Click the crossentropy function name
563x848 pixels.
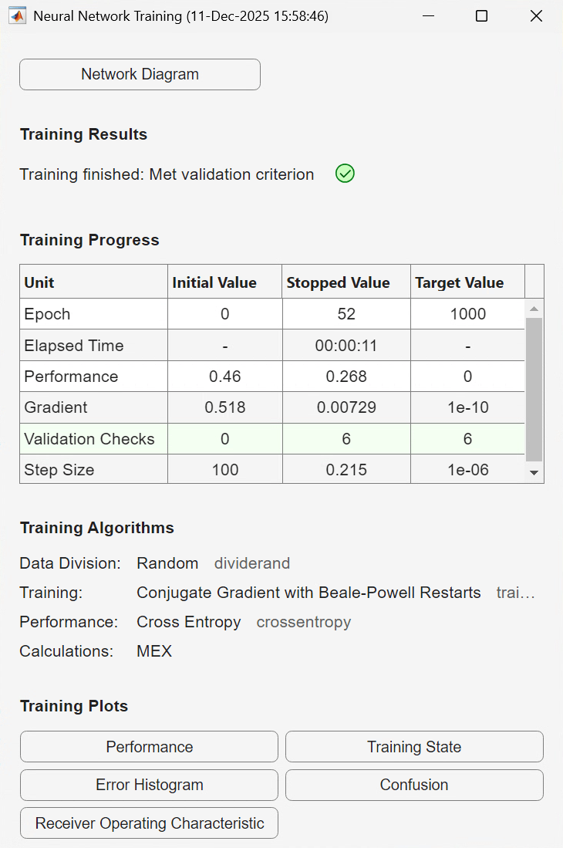coord(304,622)
